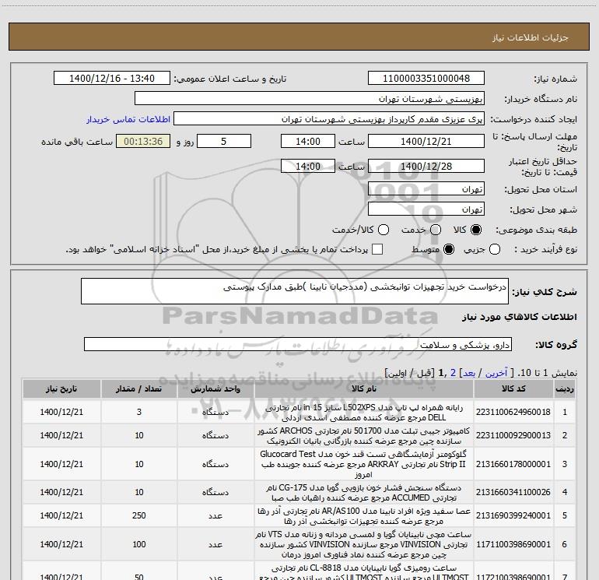Select the خدمت radio button
Viewport: 599px width, 580px height.
click(x=436, y=230)
